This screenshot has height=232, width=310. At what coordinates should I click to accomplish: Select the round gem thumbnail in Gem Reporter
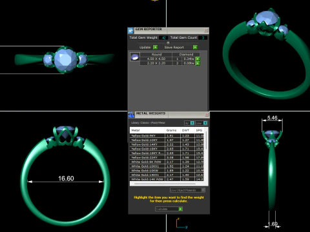point(135,57)
